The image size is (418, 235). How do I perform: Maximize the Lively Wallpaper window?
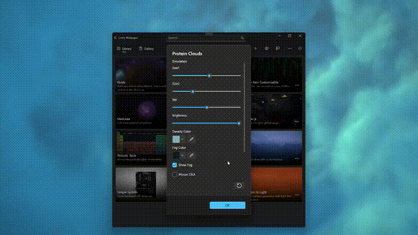pyautogui.click(x=290, y=36)
